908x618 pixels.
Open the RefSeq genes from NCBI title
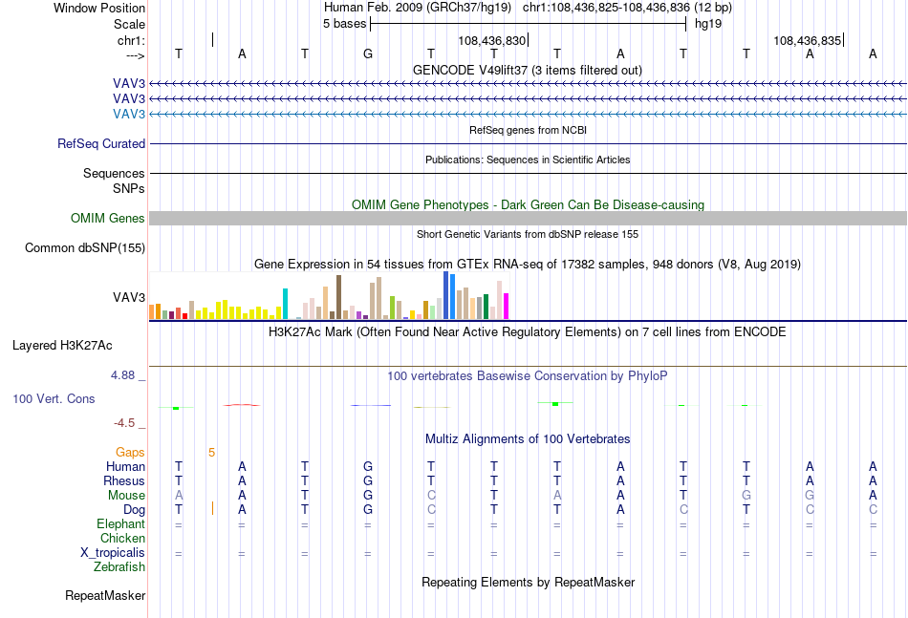(528, 130)
